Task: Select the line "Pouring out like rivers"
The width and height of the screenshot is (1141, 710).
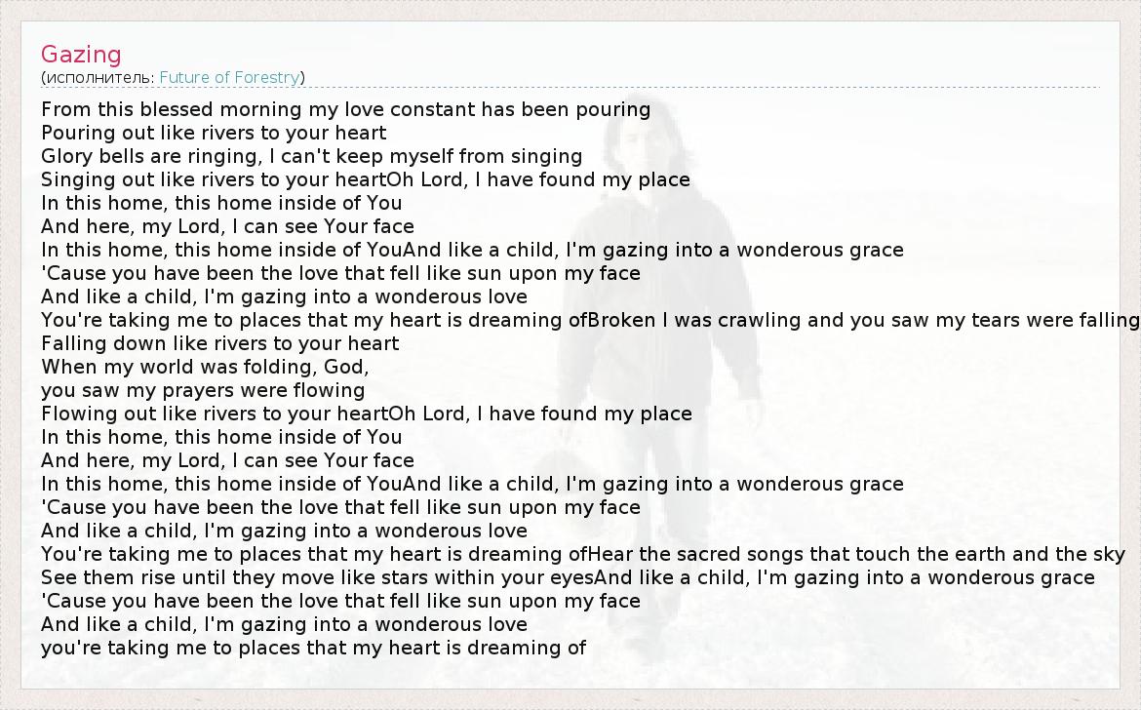Action: click(214, 133)
